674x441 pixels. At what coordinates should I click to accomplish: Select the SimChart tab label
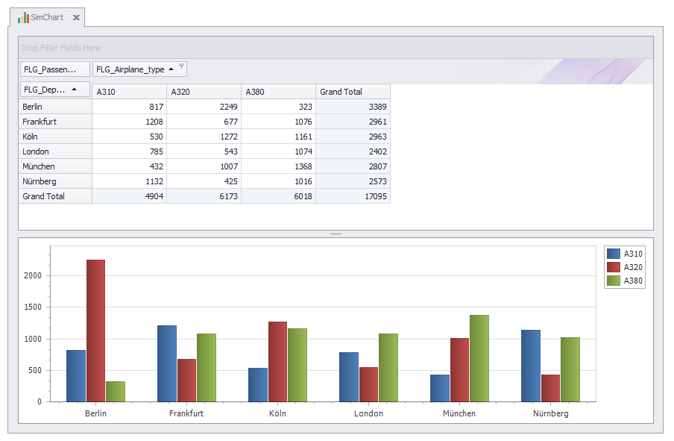(47, 17)
